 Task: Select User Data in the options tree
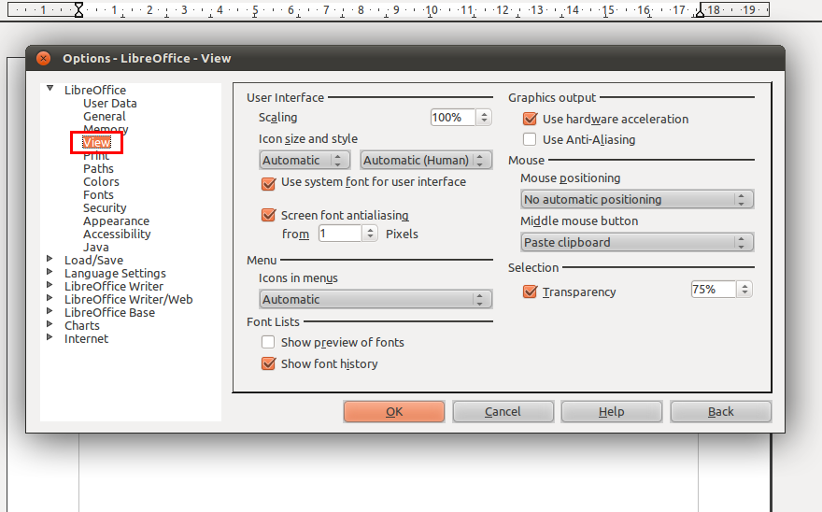tap(110, 104)
